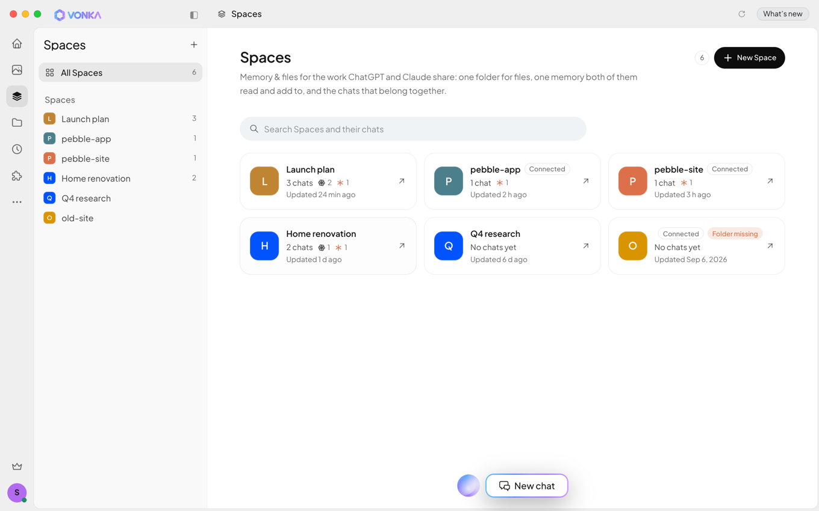Open Home renovation in sidebar list
This screenshot has width=819, height=511.
coord(120,178)
